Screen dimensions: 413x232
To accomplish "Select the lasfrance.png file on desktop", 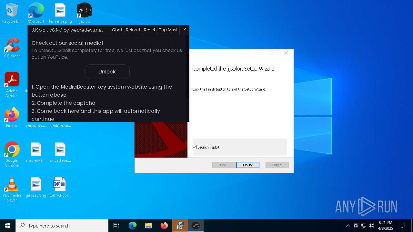I will point(60,13).
